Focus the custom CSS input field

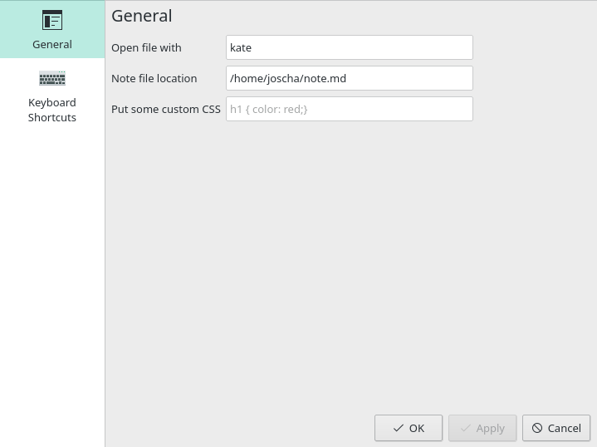point(350,109)
